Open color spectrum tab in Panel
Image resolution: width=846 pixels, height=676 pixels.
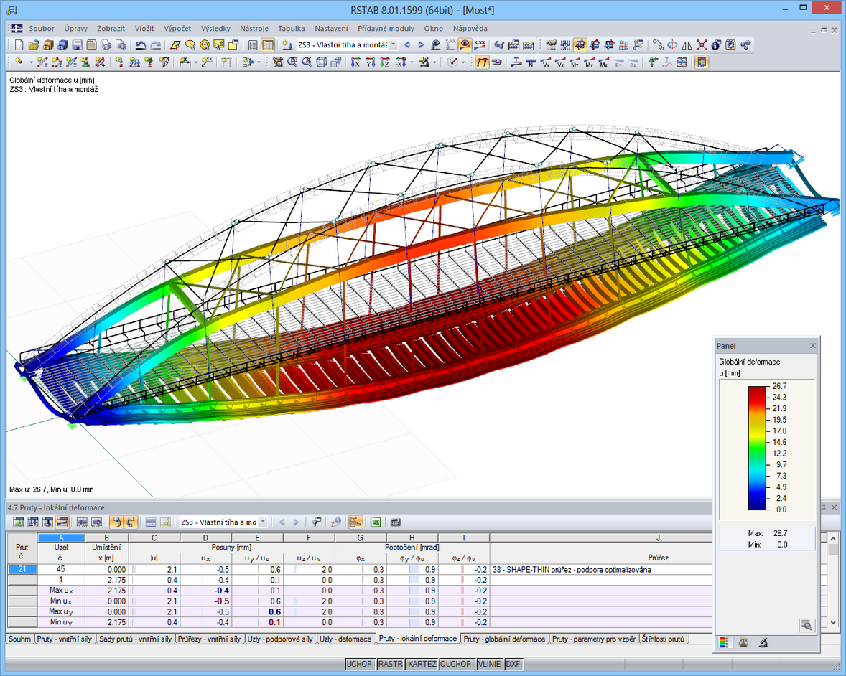point(724,642)
